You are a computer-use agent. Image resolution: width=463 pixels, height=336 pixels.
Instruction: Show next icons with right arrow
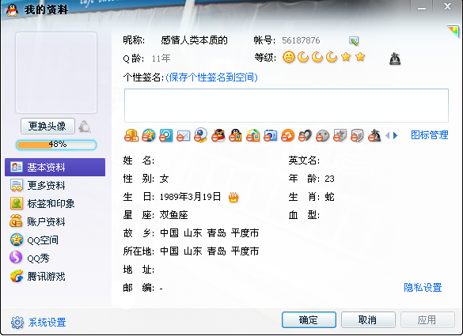pos(396,136)
